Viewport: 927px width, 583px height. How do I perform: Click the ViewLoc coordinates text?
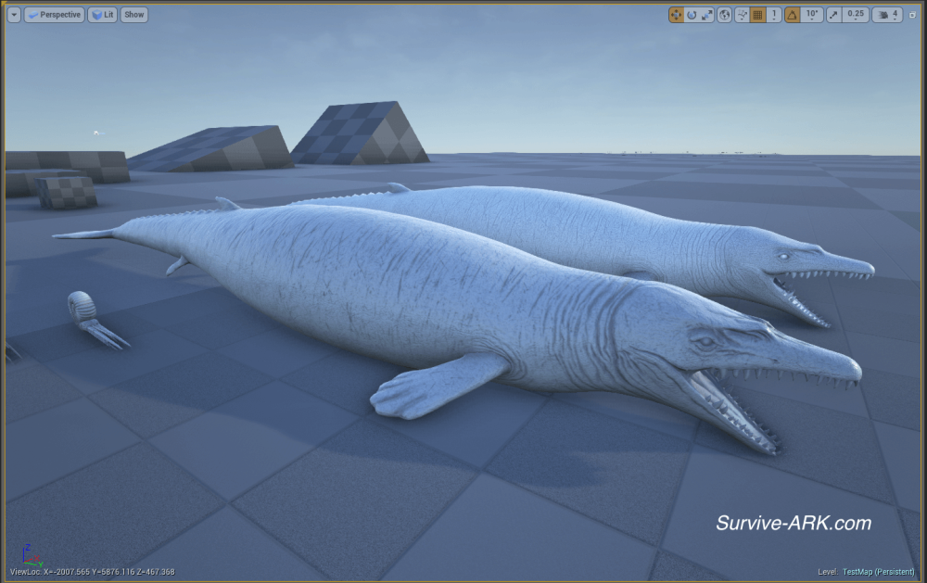tap(92, 572)
